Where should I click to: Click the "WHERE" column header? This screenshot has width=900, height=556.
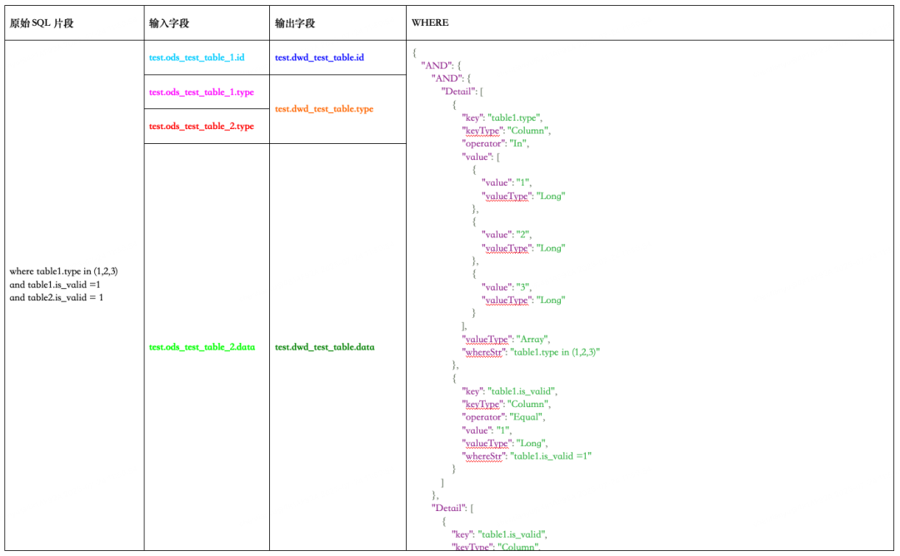pos(650,23)
